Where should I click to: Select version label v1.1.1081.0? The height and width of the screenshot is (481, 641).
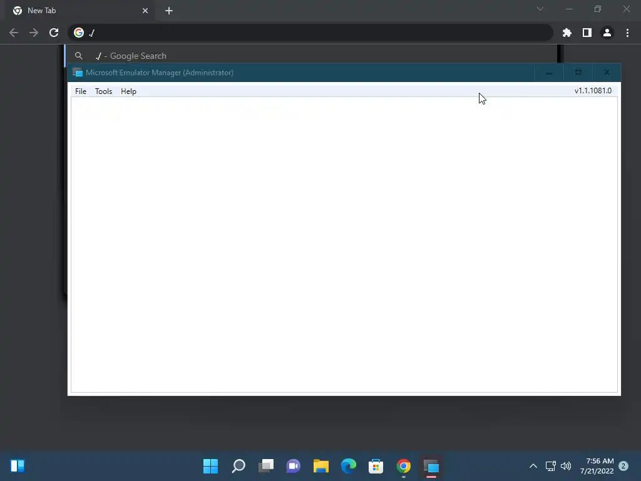click(593, 91)
